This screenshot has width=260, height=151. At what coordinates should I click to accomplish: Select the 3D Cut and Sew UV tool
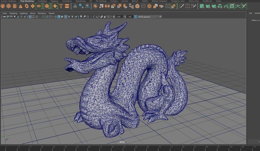238,6
